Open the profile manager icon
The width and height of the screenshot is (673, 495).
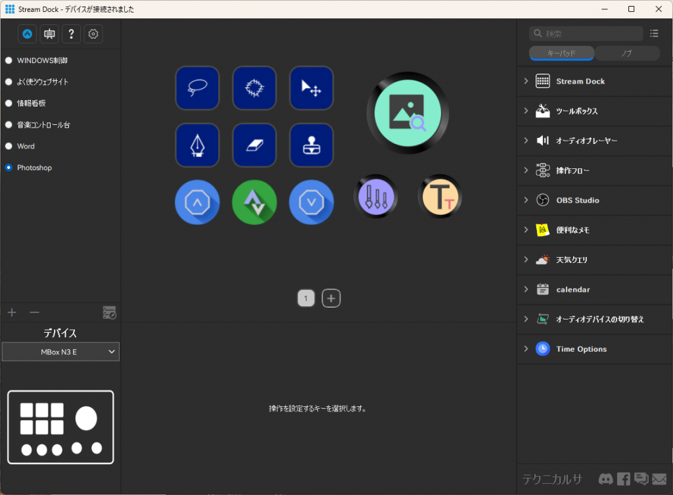pos(110,312)
